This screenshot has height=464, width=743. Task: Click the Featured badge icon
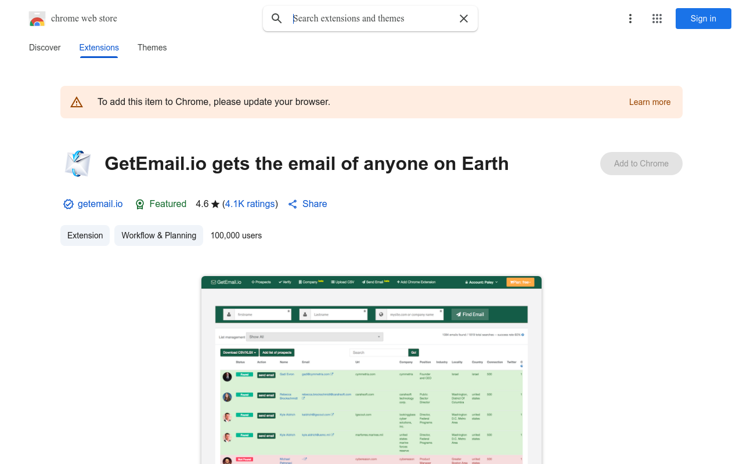point(140,204)
